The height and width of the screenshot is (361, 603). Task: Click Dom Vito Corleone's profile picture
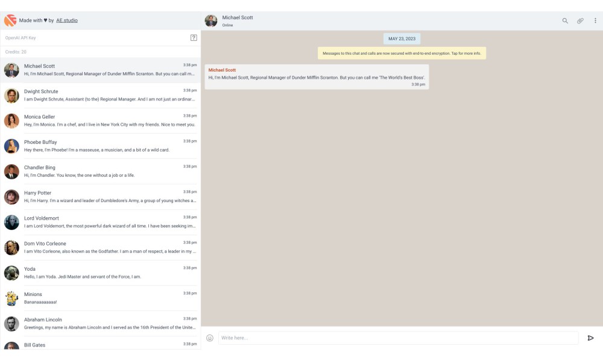point(11,247)
